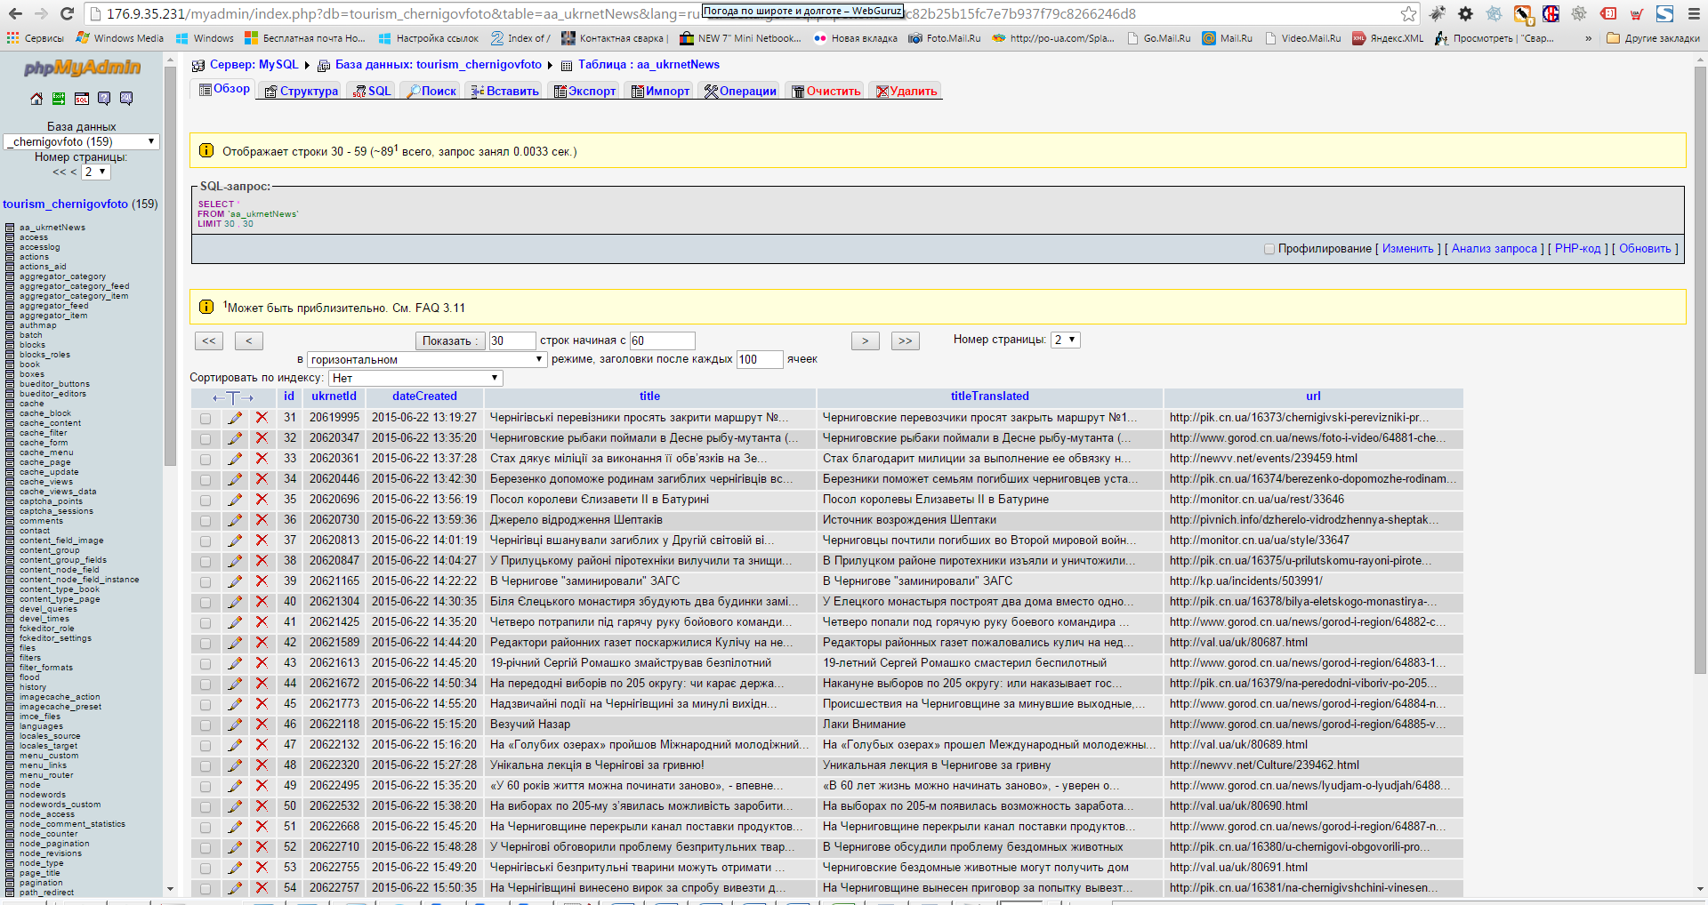Bookmark page with the star icon
The width and height of the screenshot is (1708, 905).
(1408, 13)
